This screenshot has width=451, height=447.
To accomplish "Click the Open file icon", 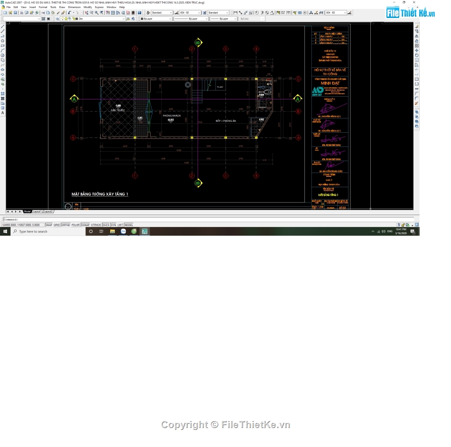I will click(x=10, y=13).
